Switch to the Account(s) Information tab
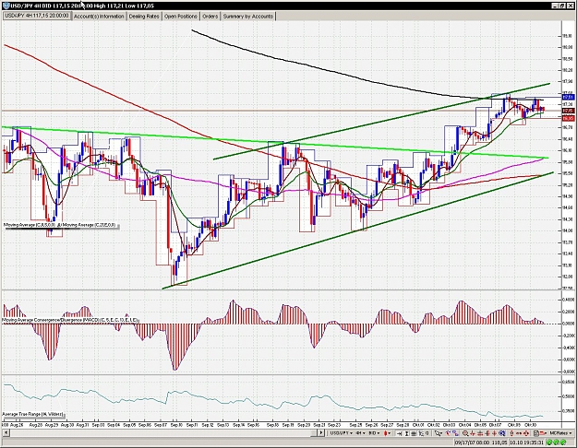 (99, 17)
